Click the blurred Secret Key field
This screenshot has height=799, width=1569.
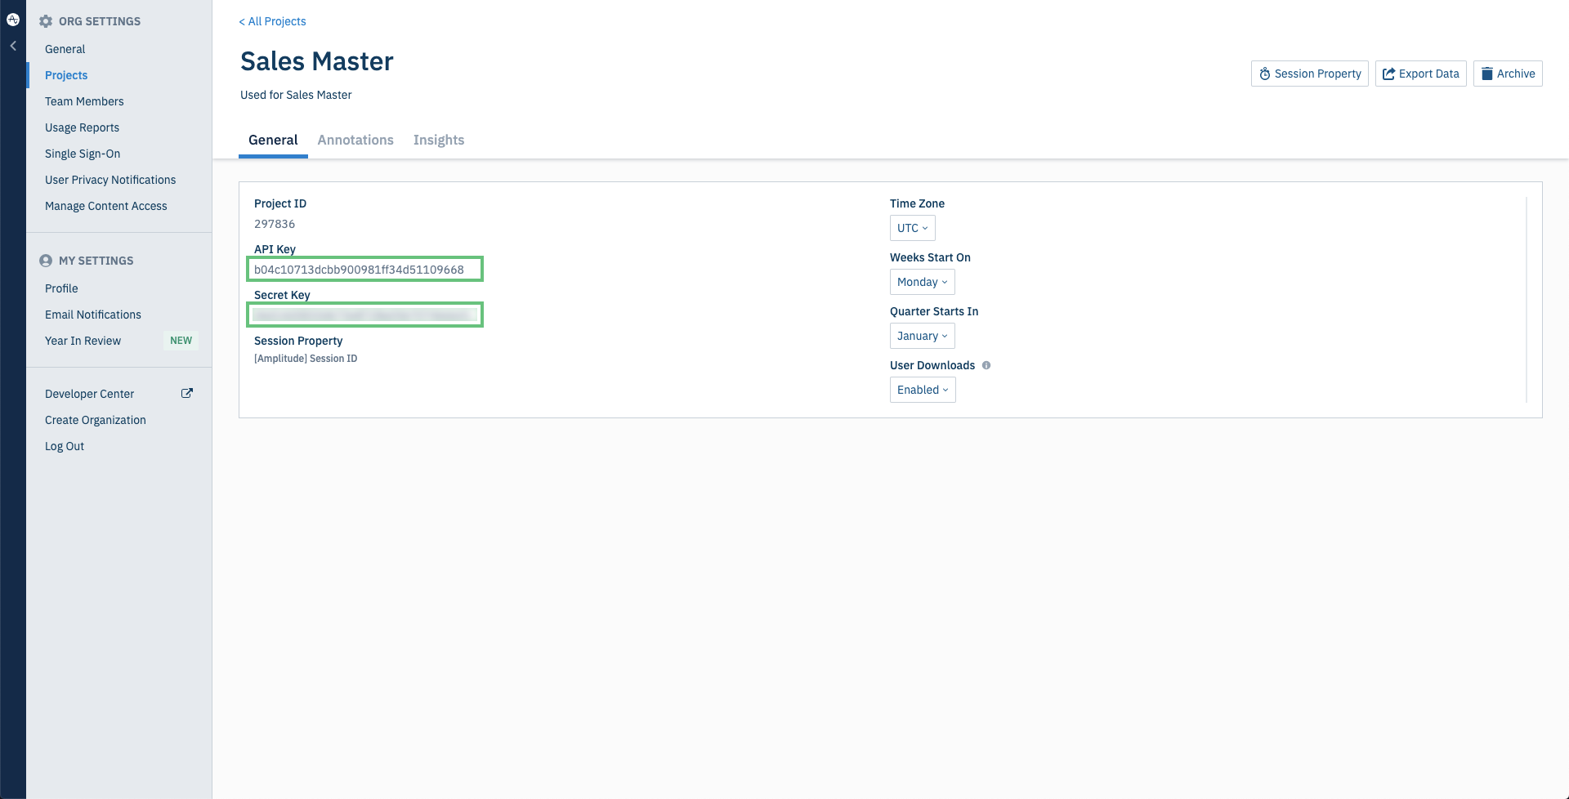click(365, 315)
